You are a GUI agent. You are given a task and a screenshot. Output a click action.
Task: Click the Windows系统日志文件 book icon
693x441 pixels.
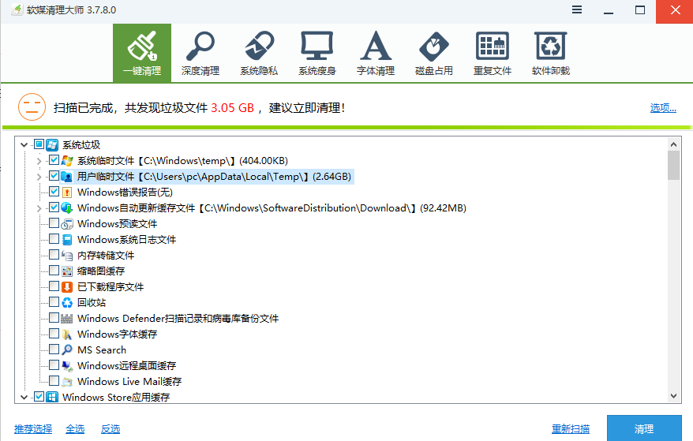pos(67,240)
